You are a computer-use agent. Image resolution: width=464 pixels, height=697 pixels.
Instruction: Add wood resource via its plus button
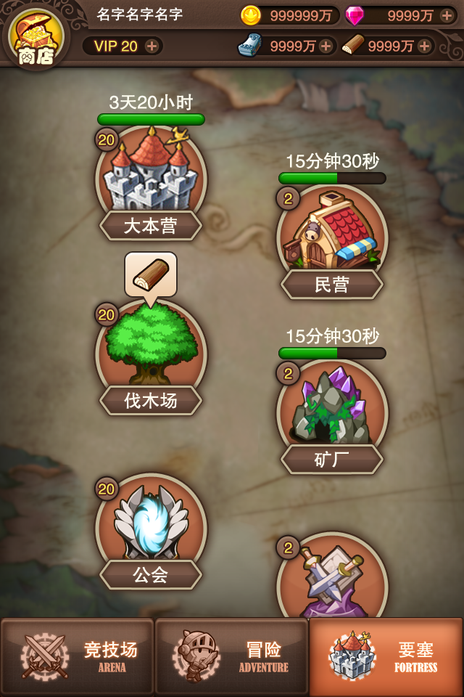pos(424,46)
